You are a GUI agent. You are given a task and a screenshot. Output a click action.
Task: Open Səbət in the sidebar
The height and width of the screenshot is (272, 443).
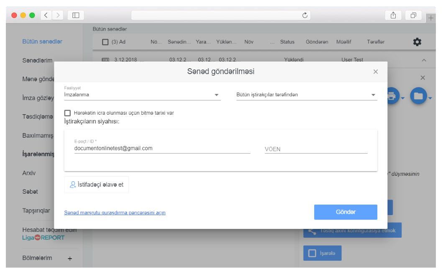coord(30,191)
